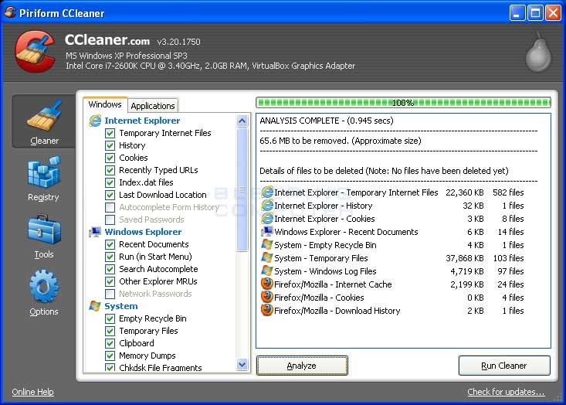Viewport: 566px width, 405px height.
Task: Click the Piriform pear icon
Action: point(537,52)
